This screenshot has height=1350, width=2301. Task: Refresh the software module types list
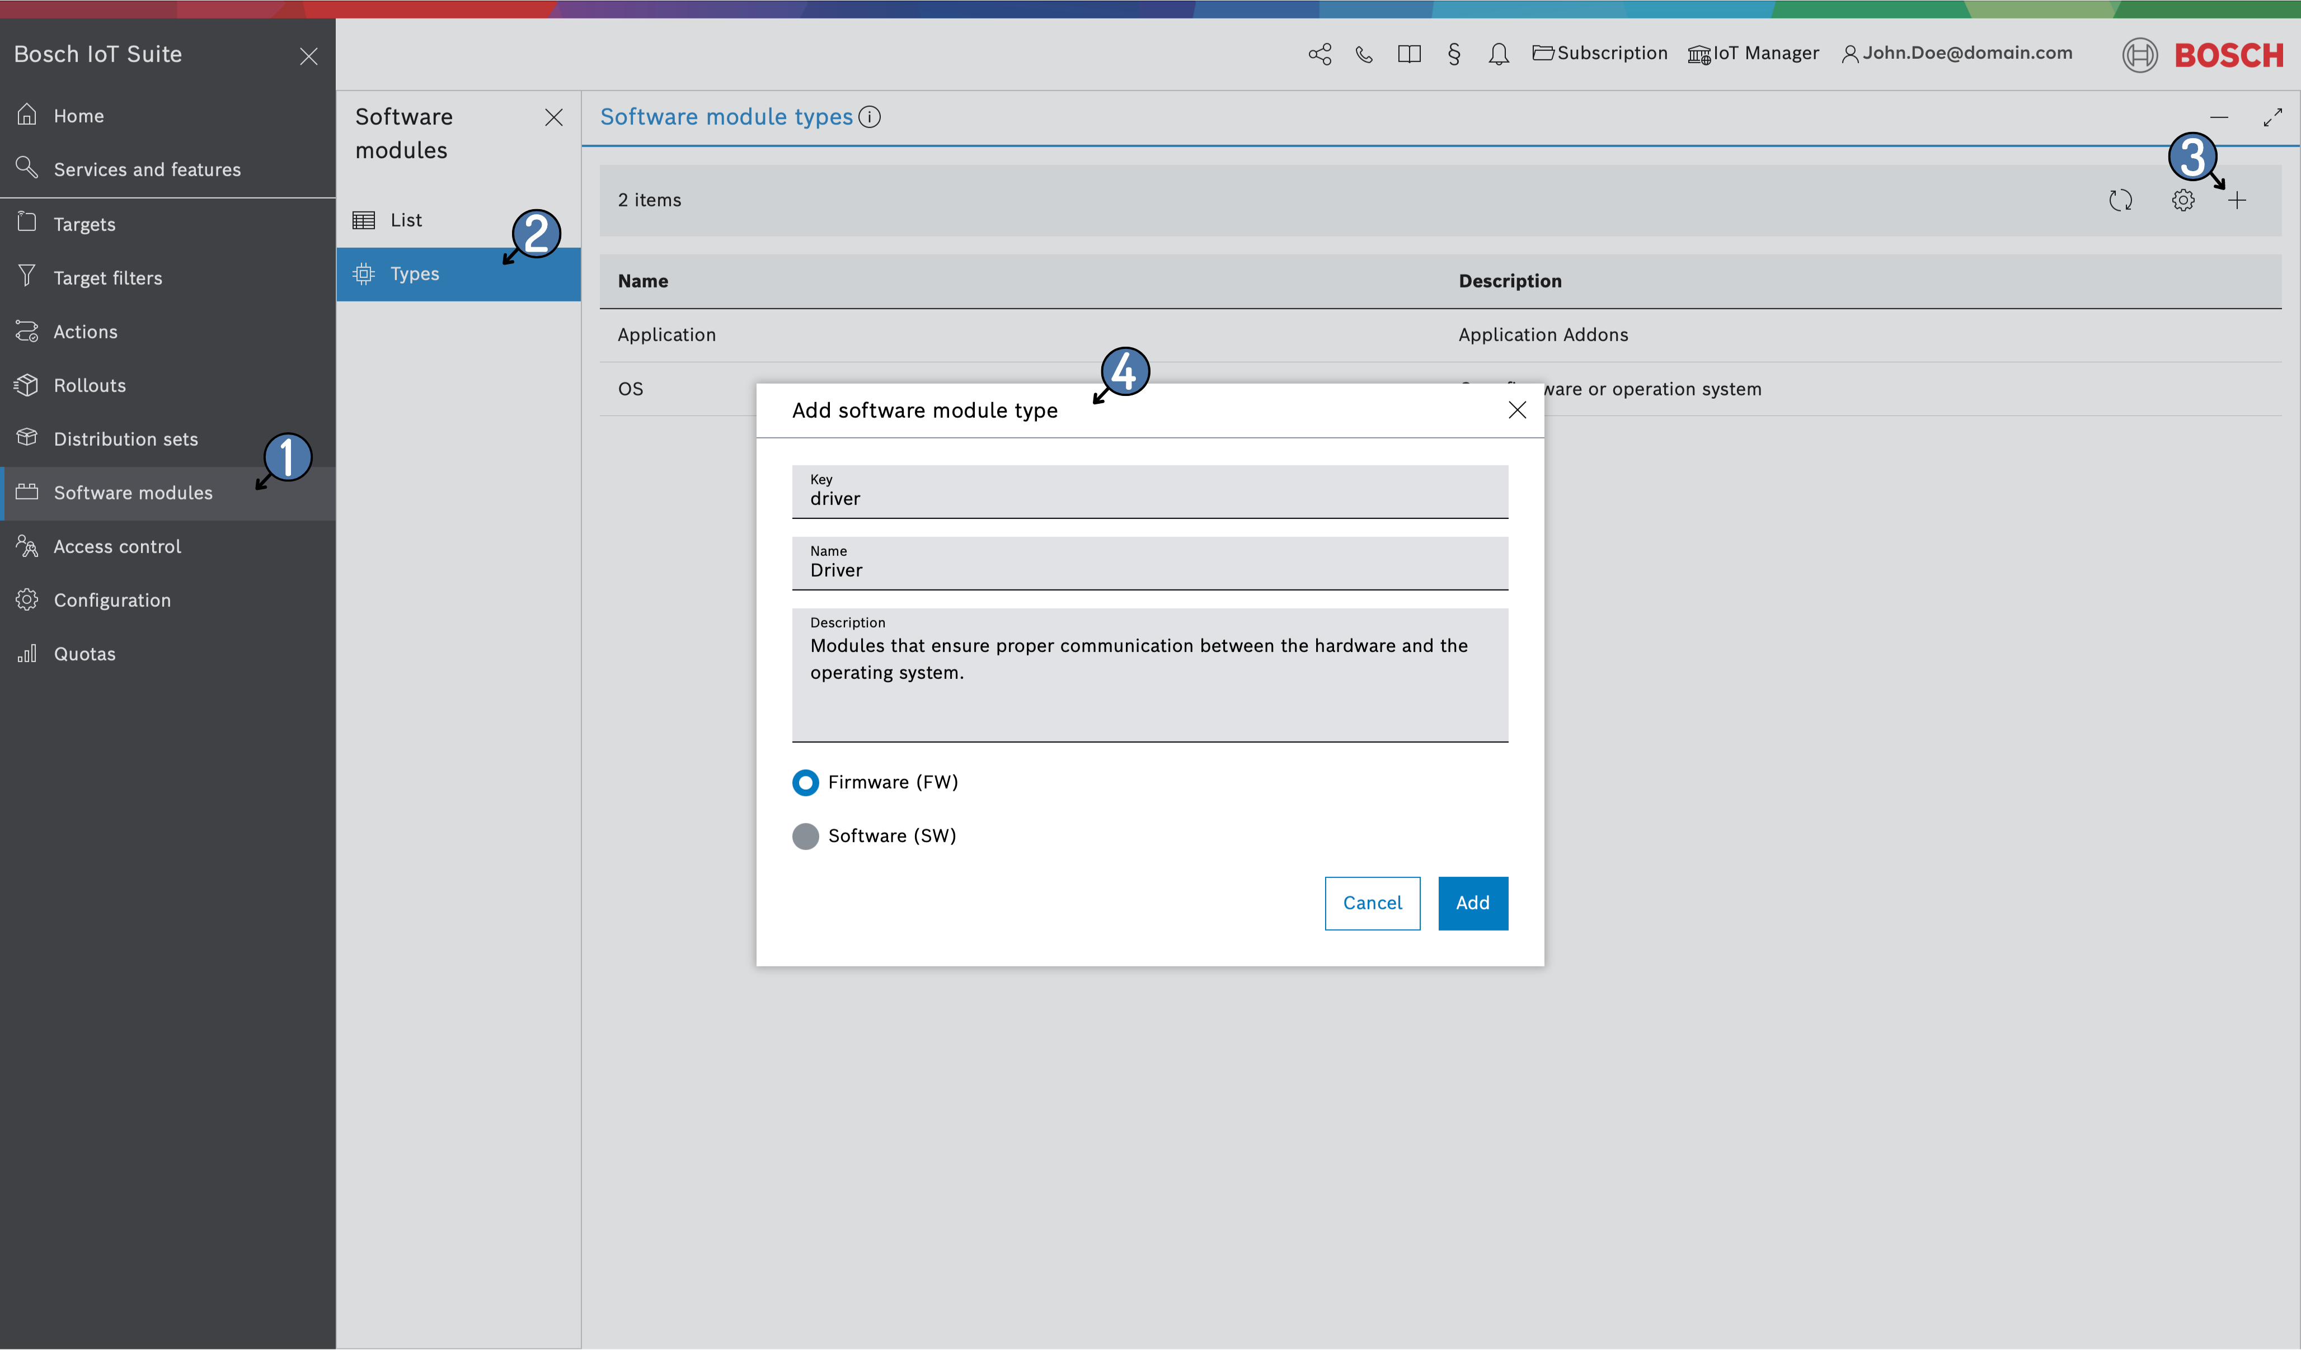(x=2120, y=200)
